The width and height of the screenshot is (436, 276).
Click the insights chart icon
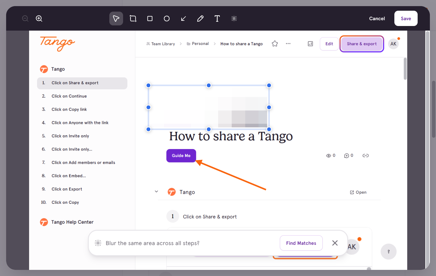coord(310,44)
